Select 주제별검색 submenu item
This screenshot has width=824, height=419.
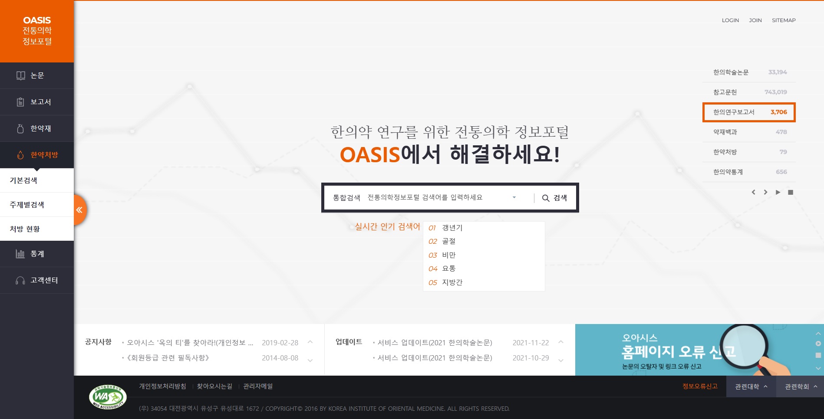coord(27,205)
